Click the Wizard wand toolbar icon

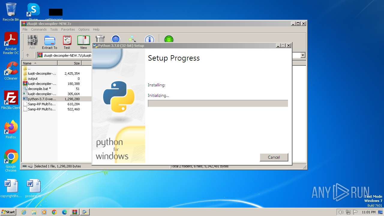tap(132, 39)
